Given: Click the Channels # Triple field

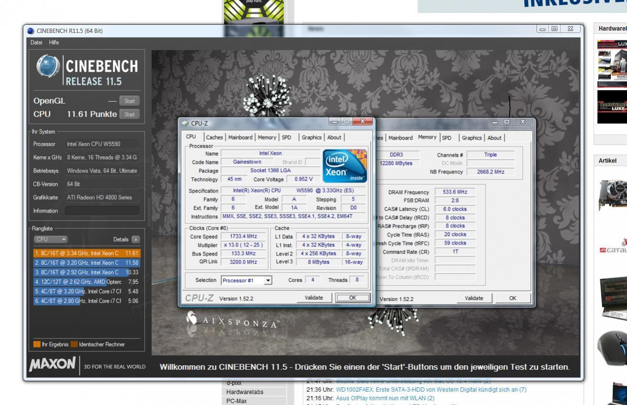Looking at the screenshot, I should (490, 155).
